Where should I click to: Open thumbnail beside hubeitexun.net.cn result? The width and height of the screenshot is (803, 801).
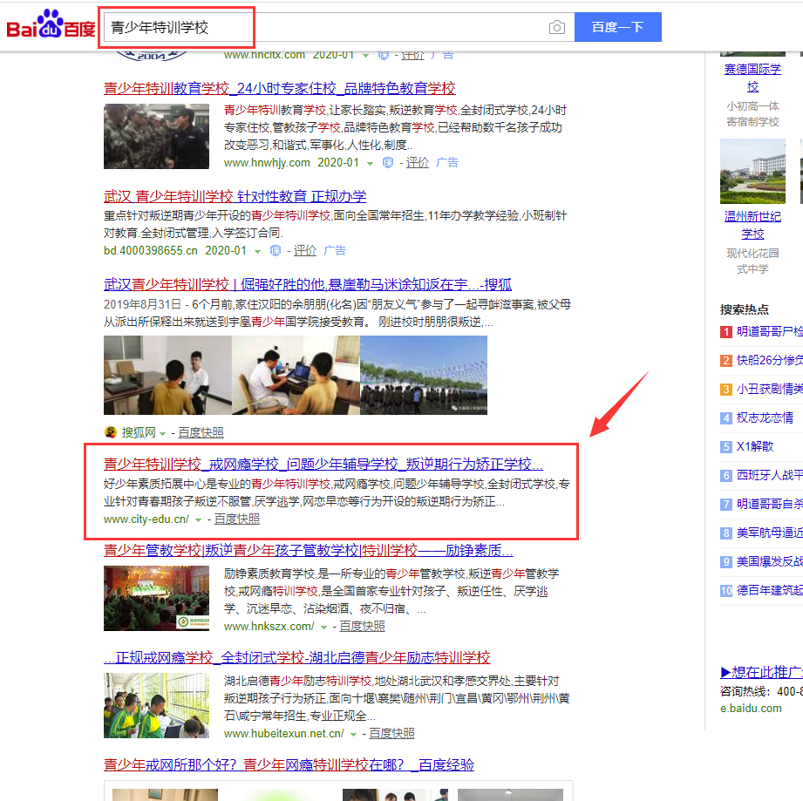[x=157, y=705]
